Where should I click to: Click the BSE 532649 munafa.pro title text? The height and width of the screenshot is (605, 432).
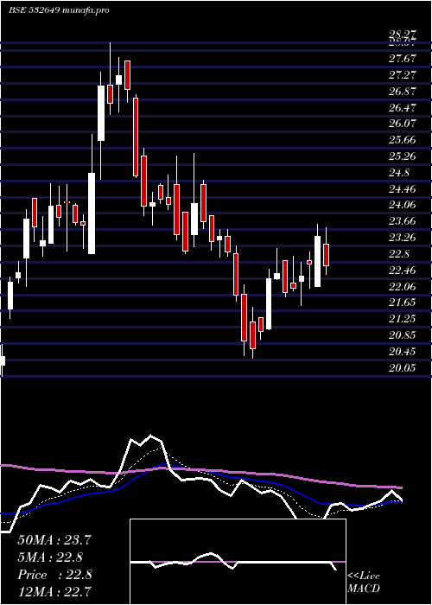[x=59, y=10]
